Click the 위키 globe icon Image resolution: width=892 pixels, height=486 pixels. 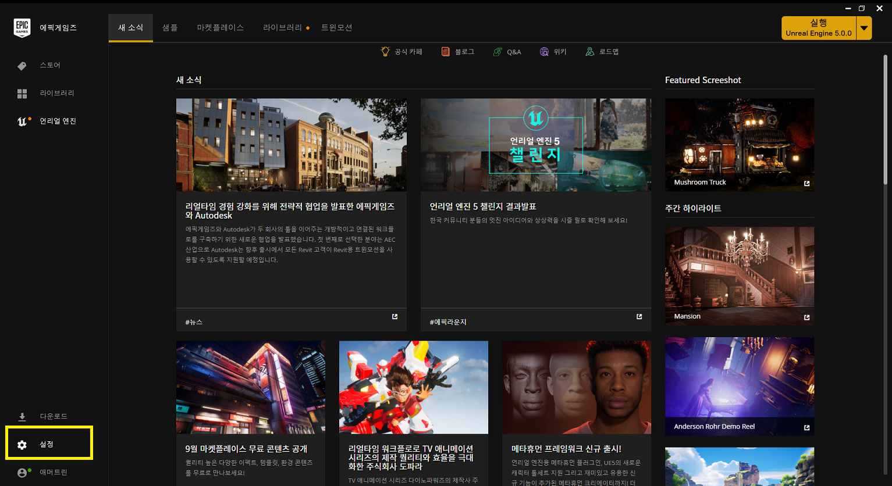[x=544, y=52]
